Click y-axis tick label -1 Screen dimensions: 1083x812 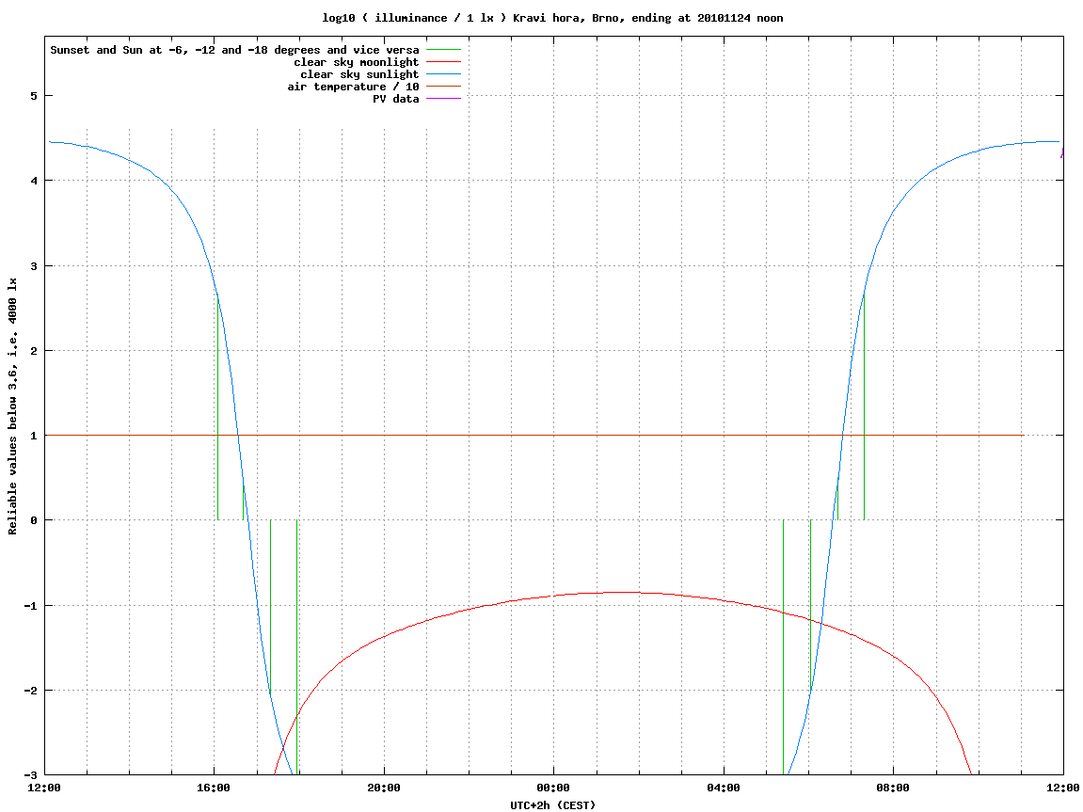(x=31, y=606)
